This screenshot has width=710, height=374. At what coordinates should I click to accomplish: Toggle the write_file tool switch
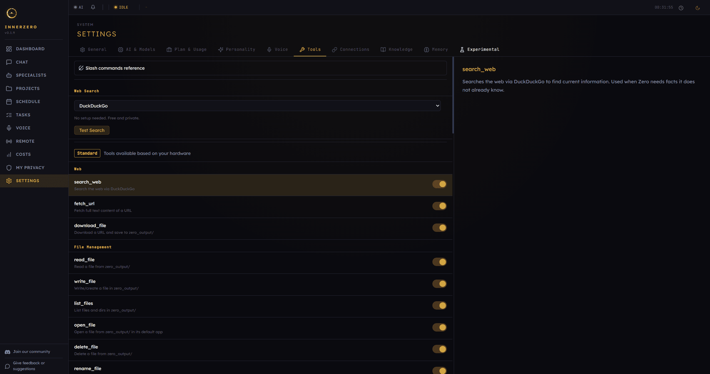(x=439, y=284)
